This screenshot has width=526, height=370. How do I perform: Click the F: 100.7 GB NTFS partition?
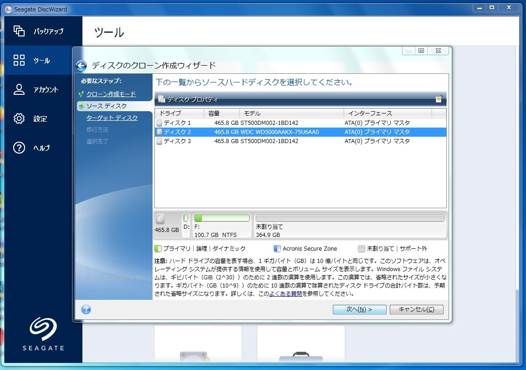click(222, 226)
